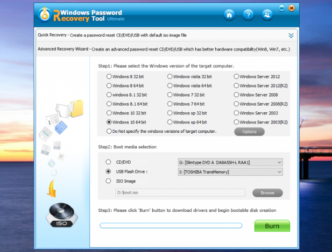The image size is (332, 252).
Task: Select the Quick Recovery section header
Action: click(166, 35)
